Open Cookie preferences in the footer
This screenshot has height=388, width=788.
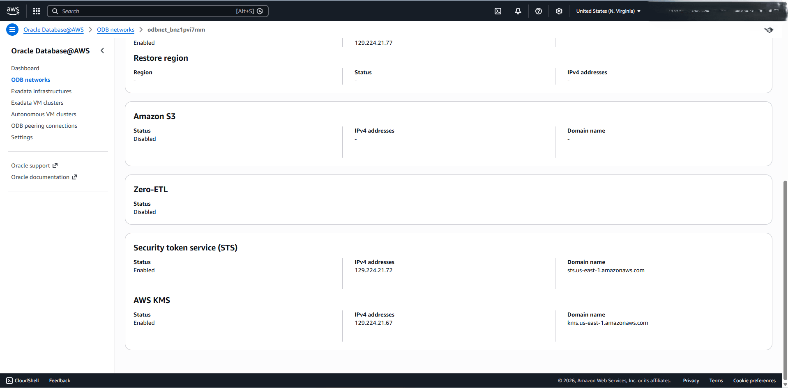754,380
